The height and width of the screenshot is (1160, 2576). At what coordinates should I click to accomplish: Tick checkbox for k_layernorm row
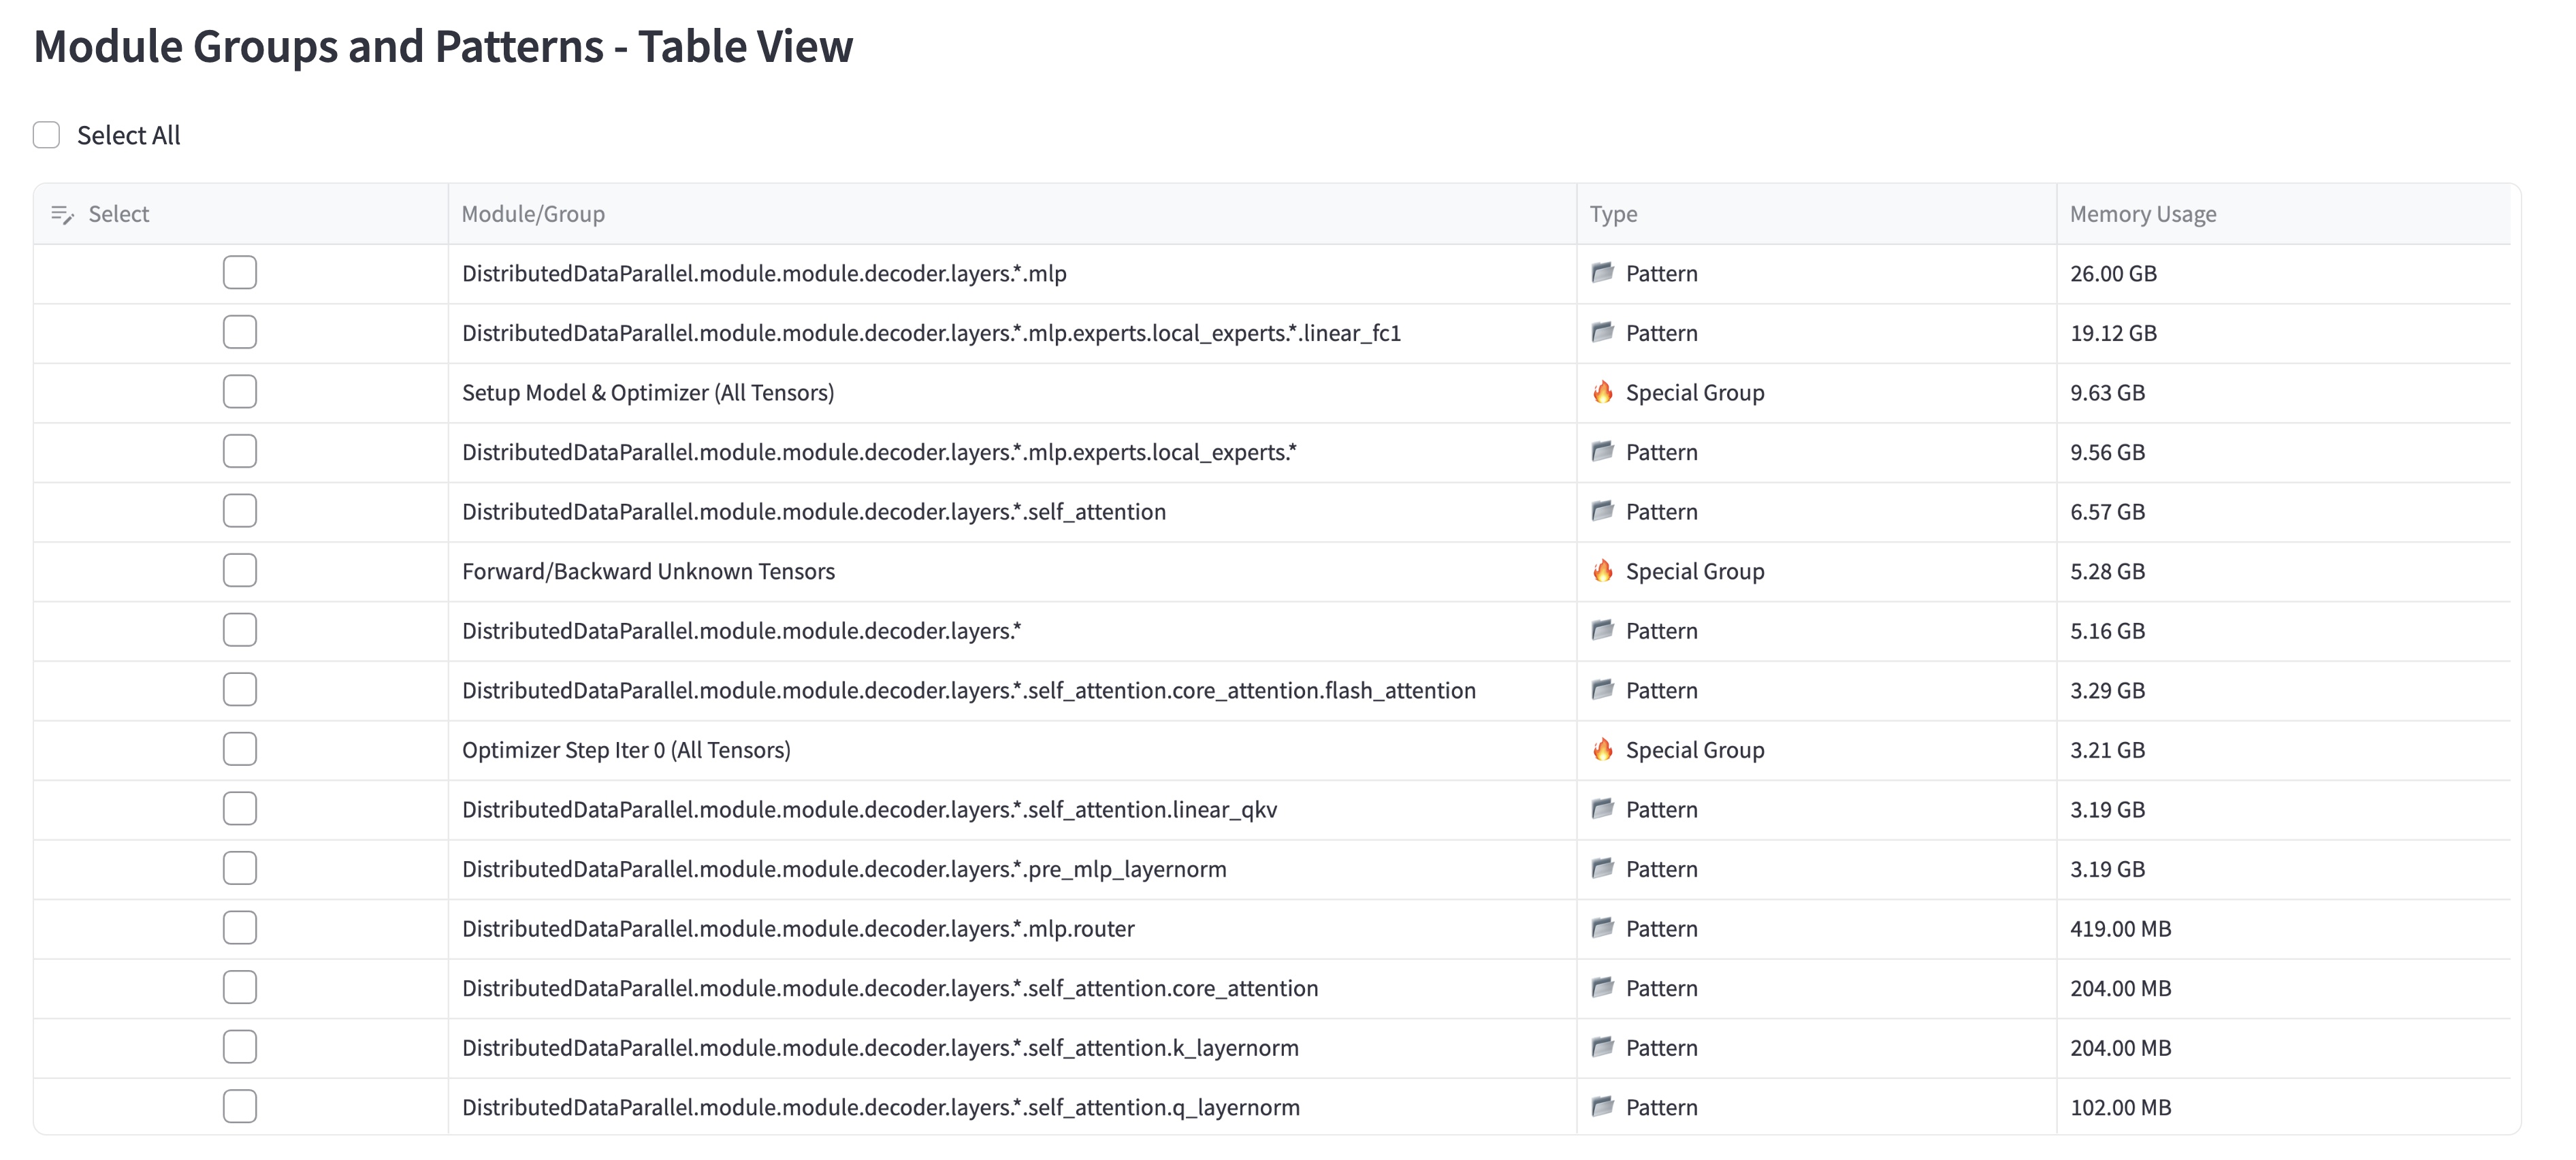240,1047
